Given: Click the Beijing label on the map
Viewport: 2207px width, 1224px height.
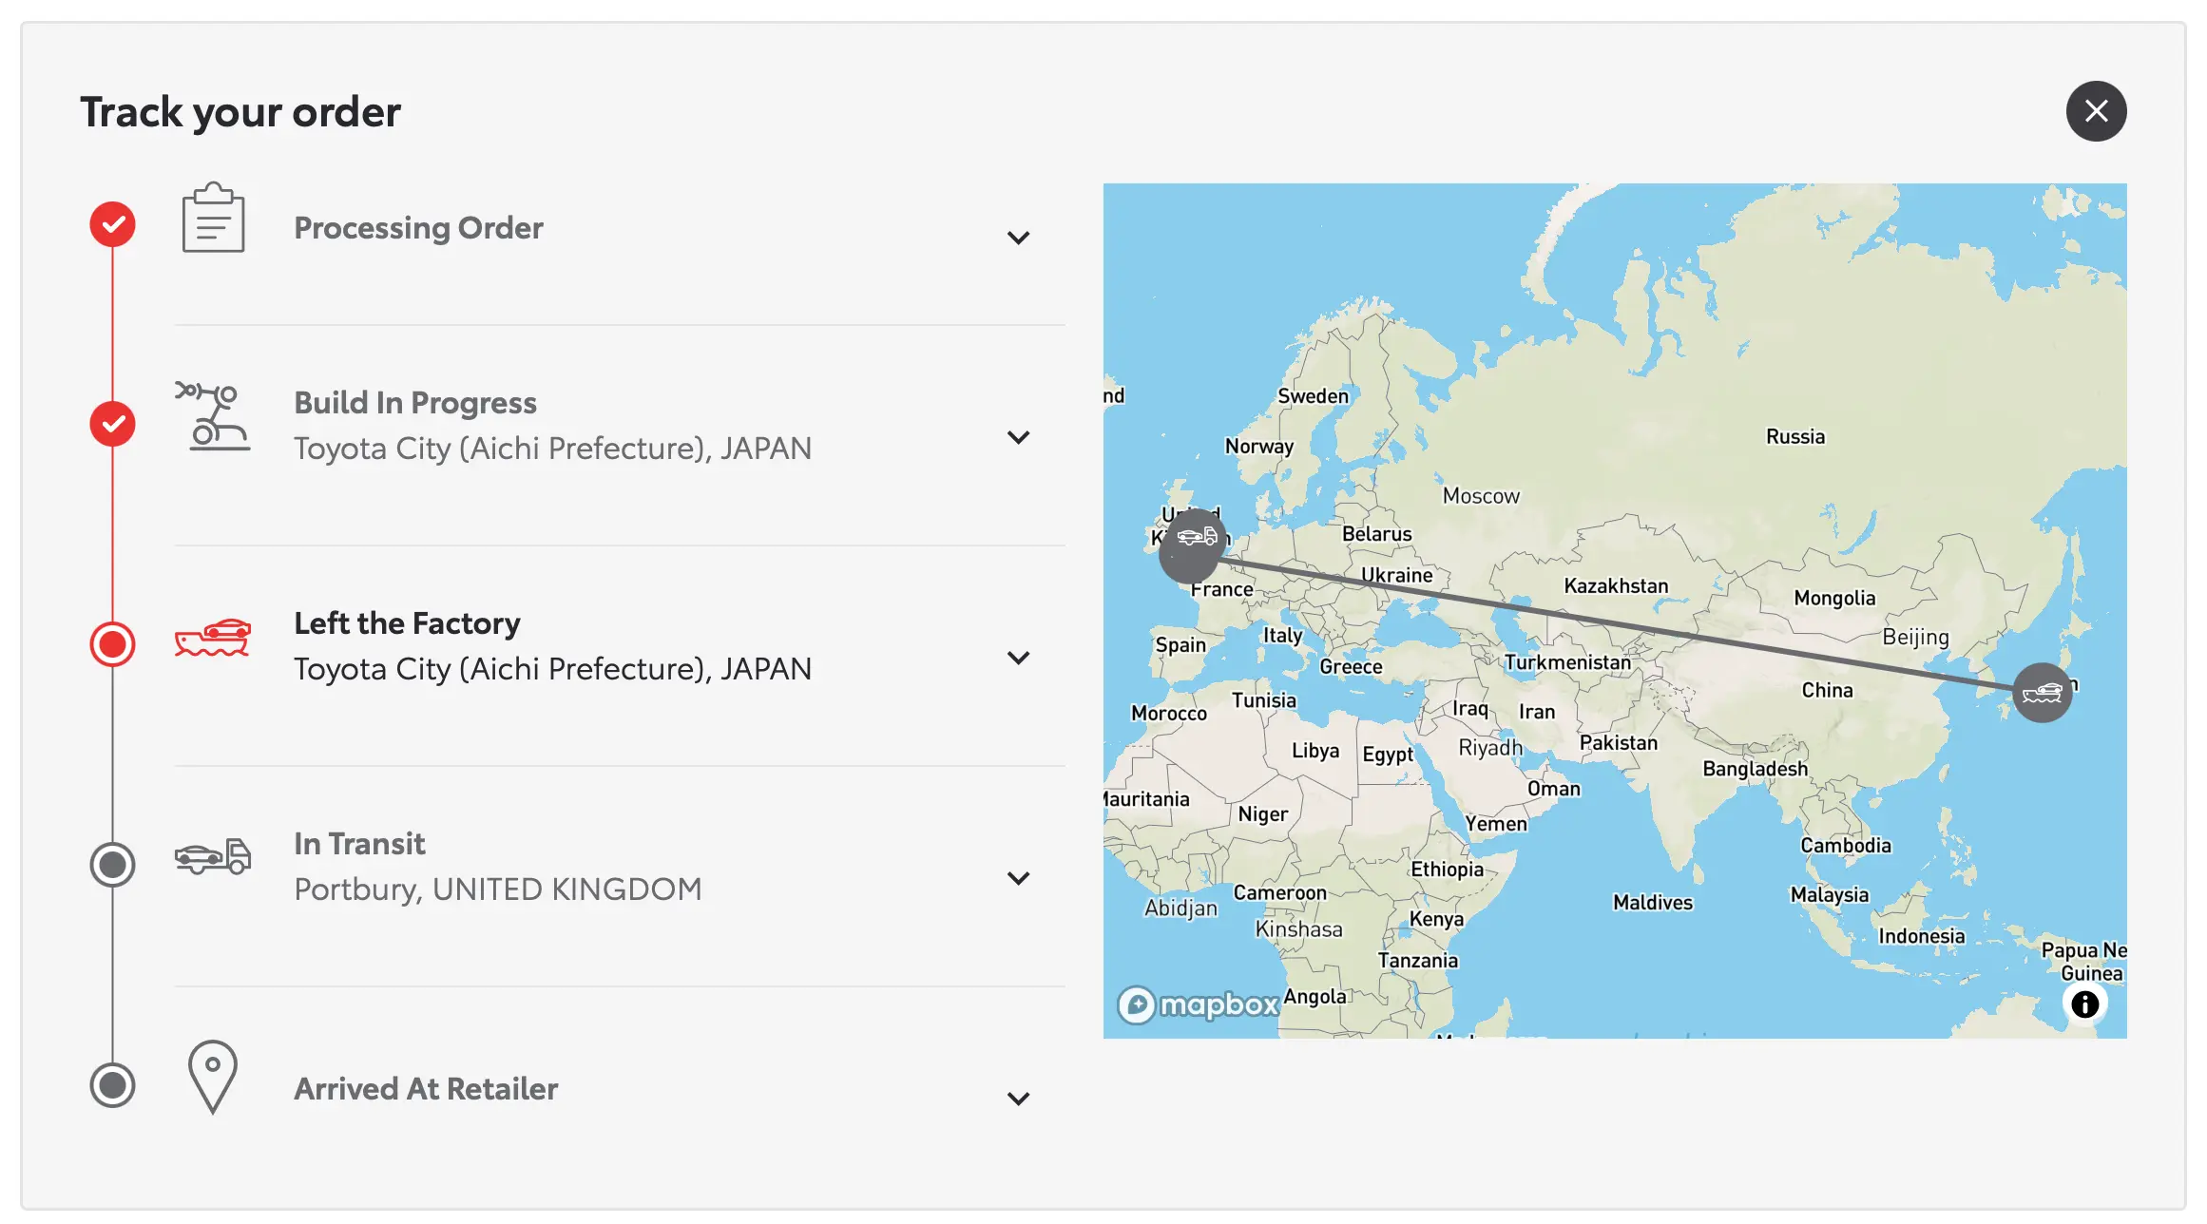Looking at the screenshot, I should (1915, 637).
